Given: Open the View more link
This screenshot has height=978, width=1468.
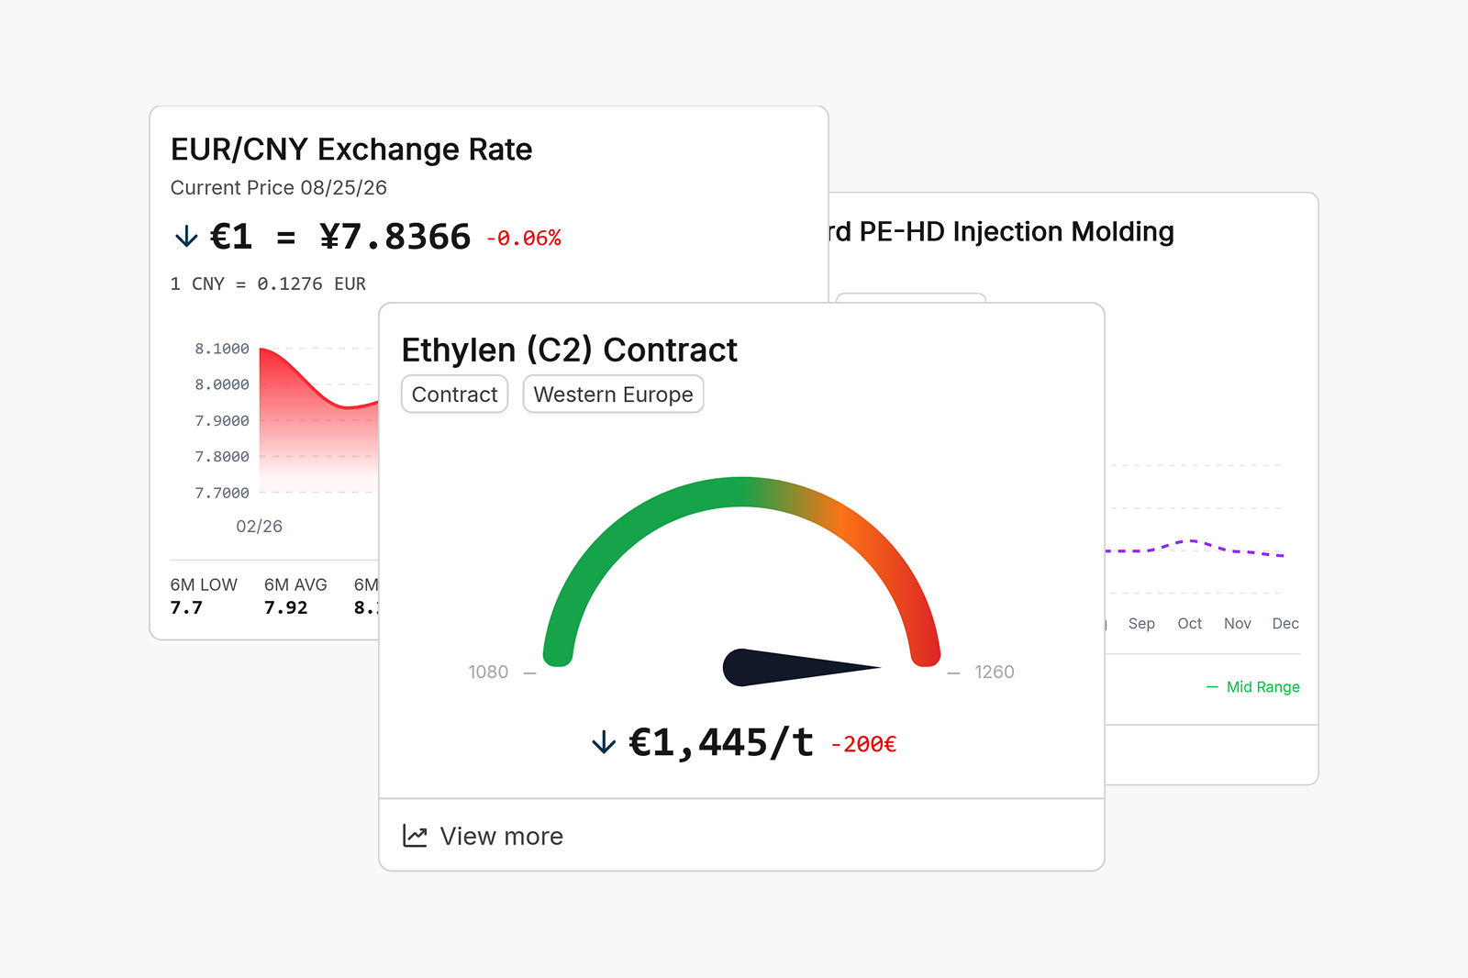Looking at the screenshot, I should 501,837.
